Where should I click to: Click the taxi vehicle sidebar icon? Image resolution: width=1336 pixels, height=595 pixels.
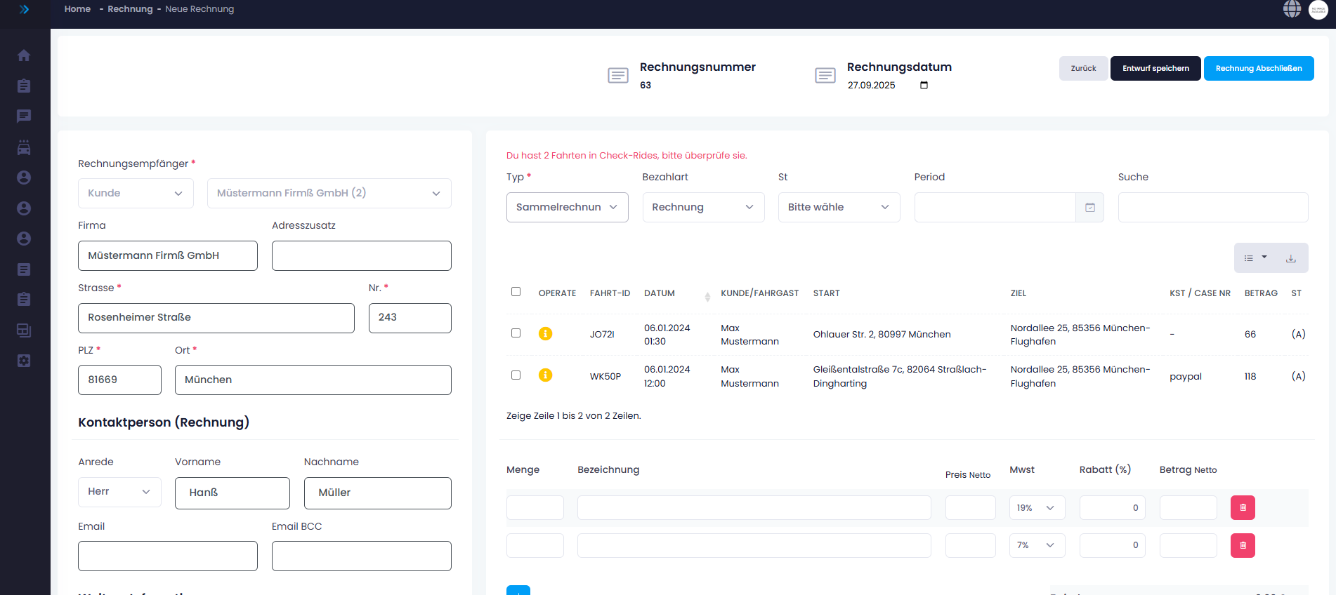(x=24, y=147)
